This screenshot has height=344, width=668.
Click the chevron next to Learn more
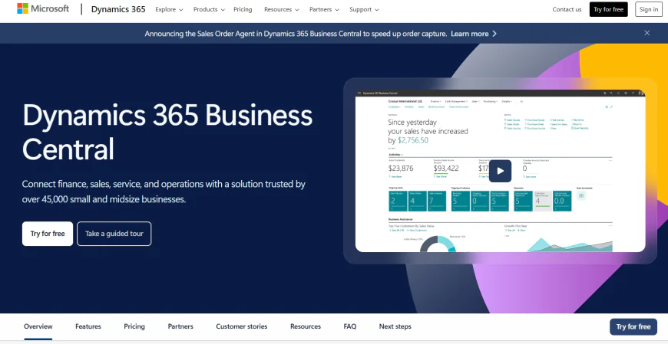pyautogui.click(x=494, y=34)
